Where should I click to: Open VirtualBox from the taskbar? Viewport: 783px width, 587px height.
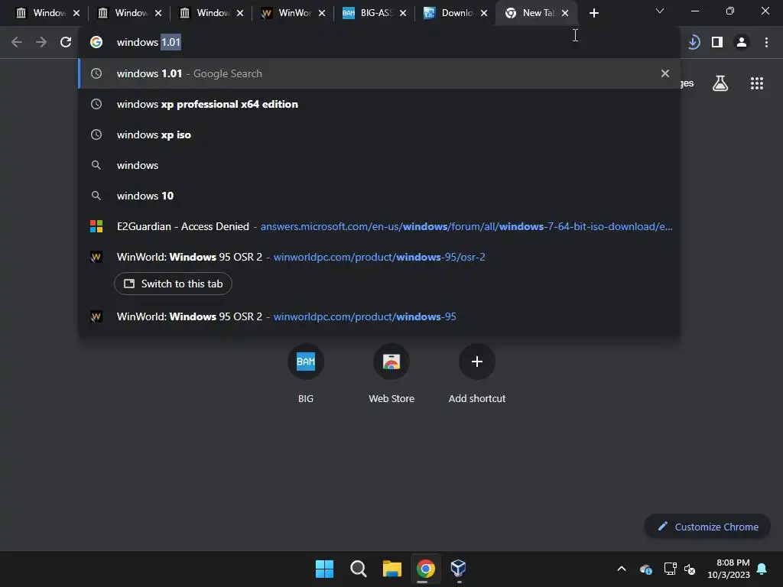point(459,569)
